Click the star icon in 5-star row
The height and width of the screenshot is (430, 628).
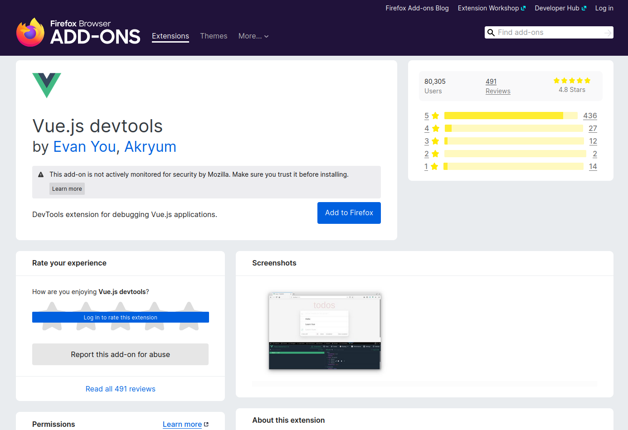coord(435,116)
